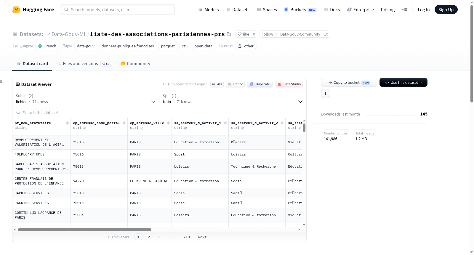
Task: Select the 94270 postal code cell
Action: pos(99,181)
